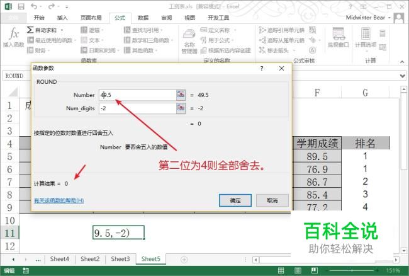Click Define Name in ribbon
Screen dimensions: 409x276
pos(215,30)
